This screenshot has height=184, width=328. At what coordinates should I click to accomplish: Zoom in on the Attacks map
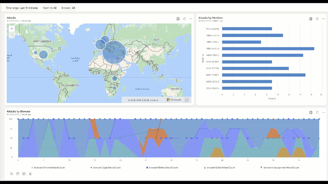pos(12,29)
